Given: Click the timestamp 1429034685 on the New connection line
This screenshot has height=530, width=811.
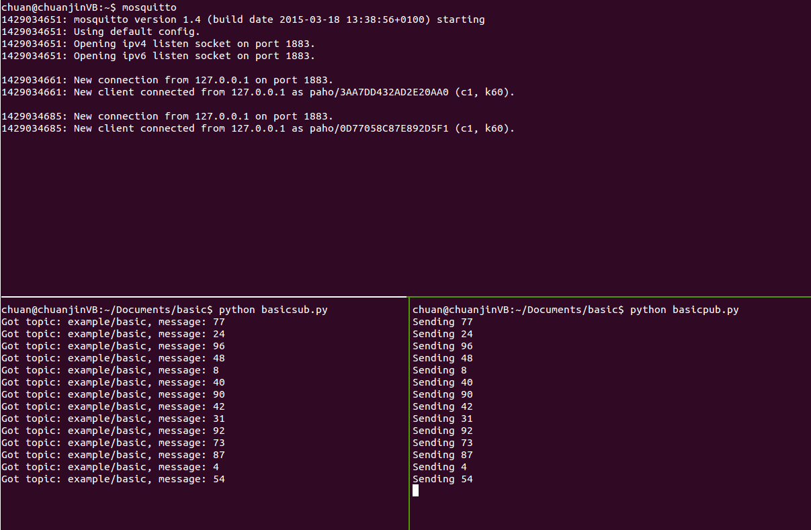Looking at the screenshot, I should tap(34, 116).
